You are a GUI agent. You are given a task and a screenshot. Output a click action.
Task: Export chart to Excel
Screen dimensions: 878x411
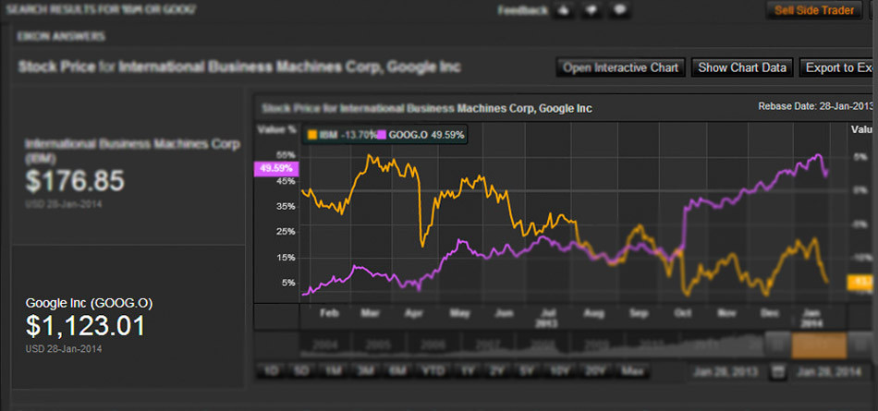[835, 67]
